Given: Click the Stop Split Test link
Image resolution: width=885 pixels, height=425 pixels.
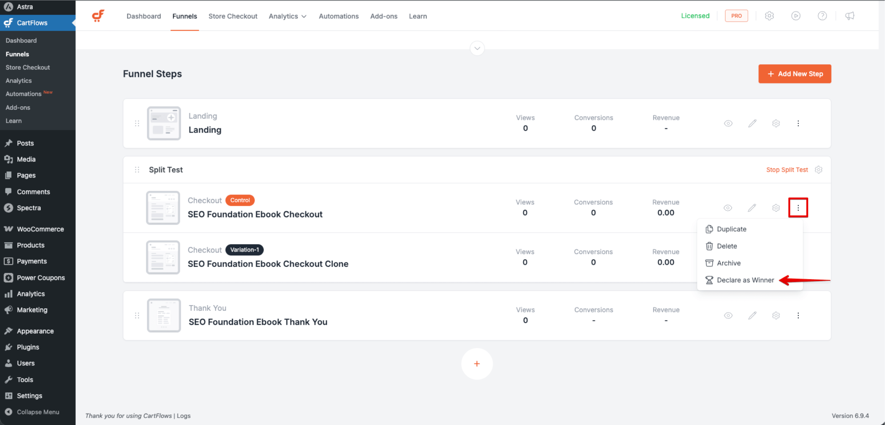Looking at the screenshot, I should point(787,170).
